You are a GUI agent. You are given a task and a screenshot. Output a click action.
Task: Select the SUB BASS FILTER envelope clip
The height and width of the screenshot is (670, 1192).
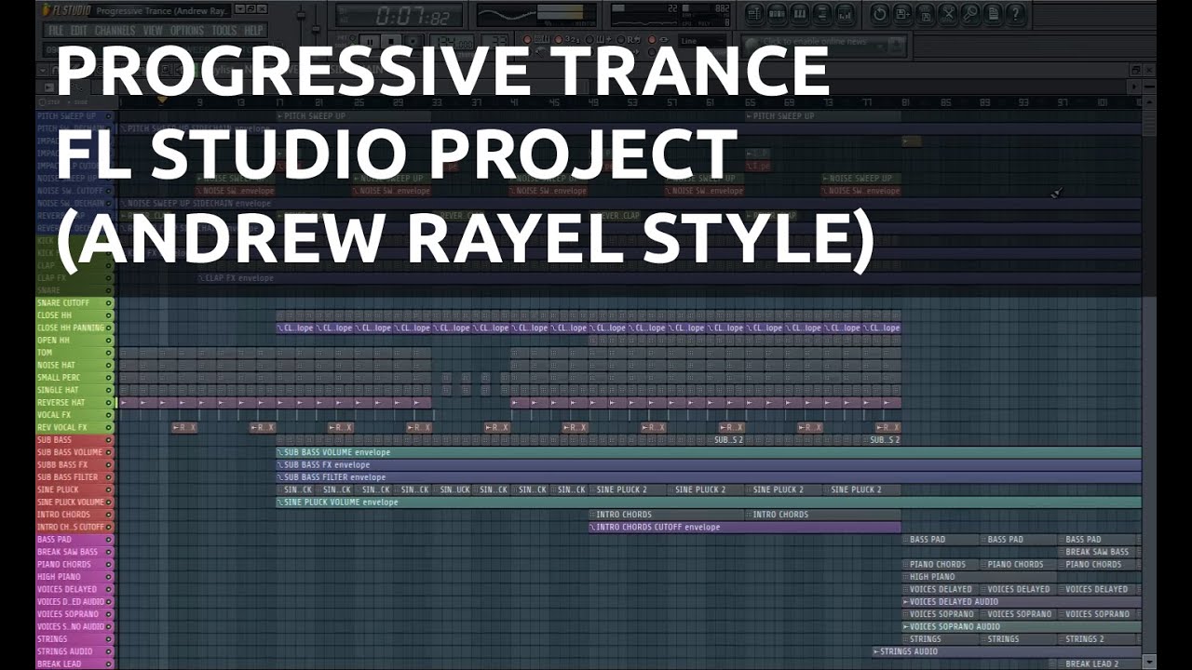pyautogui.click(x=709, y=477)
